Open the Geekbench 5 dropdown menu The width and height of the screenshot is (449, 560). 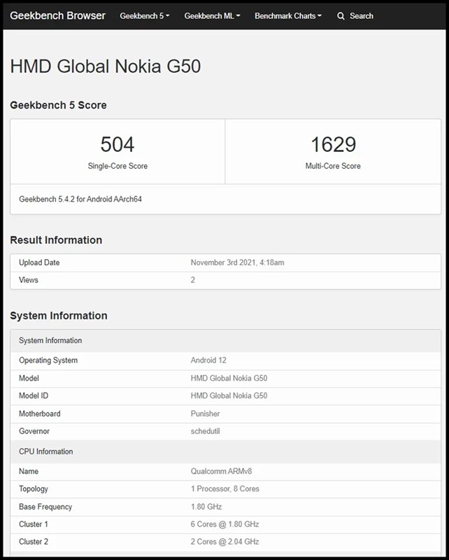[144, 15]
